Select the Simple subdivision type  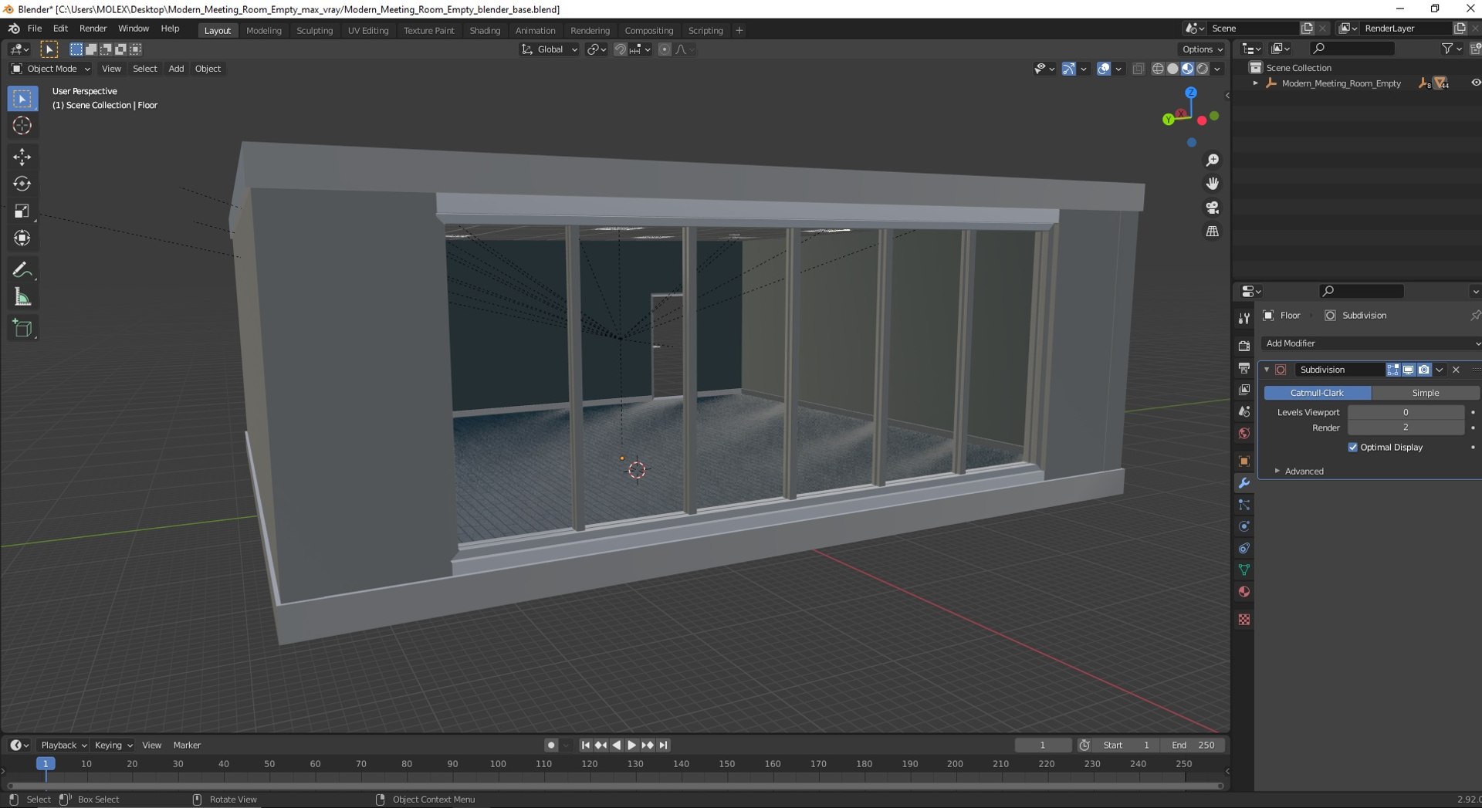click(x=1425, y=393)
